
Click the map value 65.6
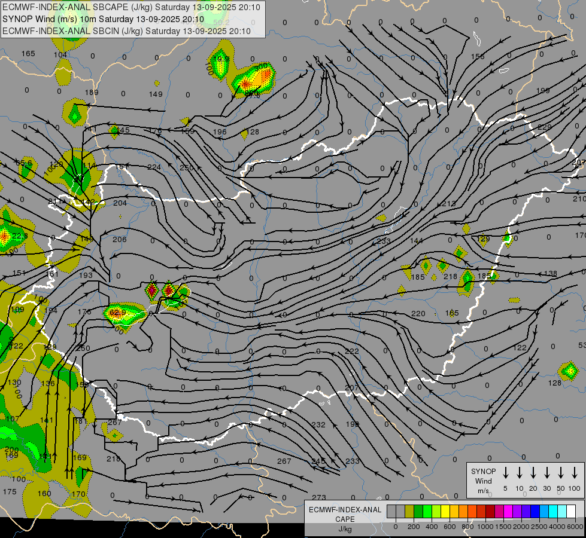[x=24, y=163]
